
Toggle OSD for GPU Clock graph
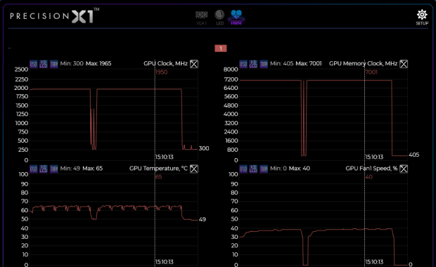click(33, 64)
